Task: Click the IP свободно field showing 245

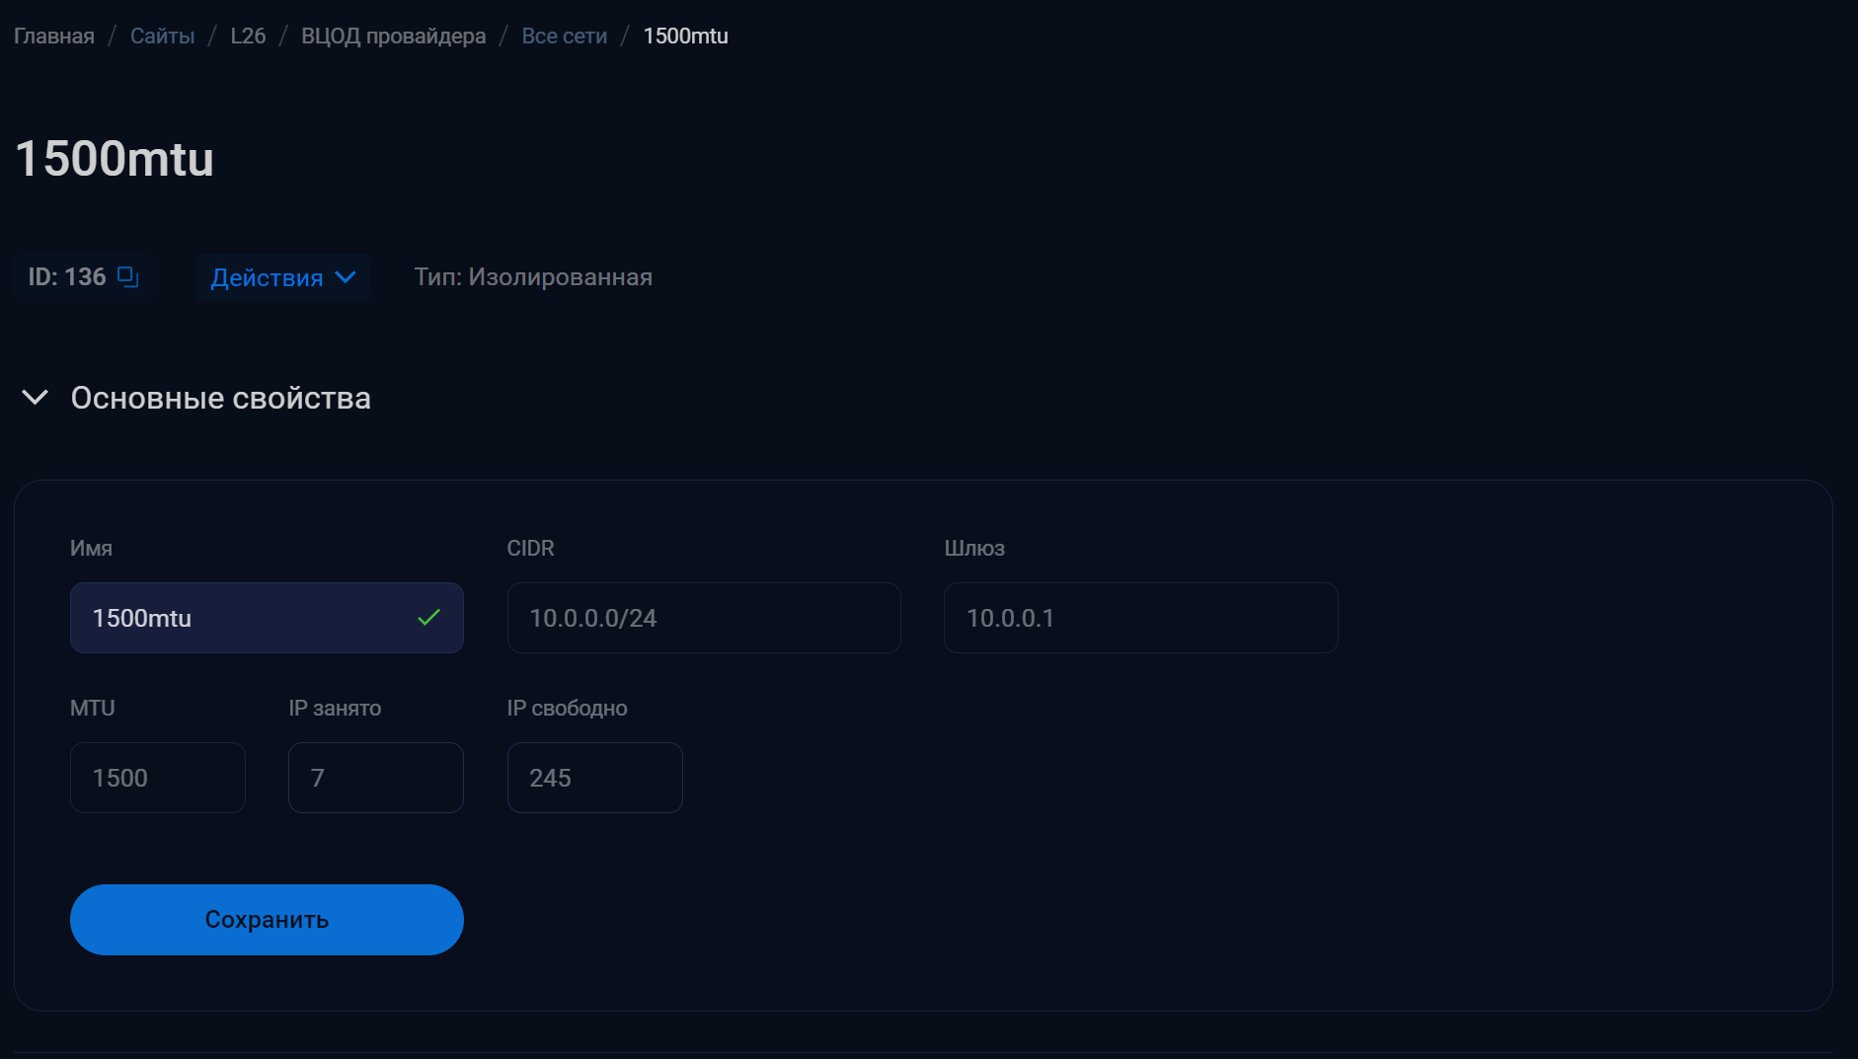Action: pyautogui.click(x=594, y=778)
